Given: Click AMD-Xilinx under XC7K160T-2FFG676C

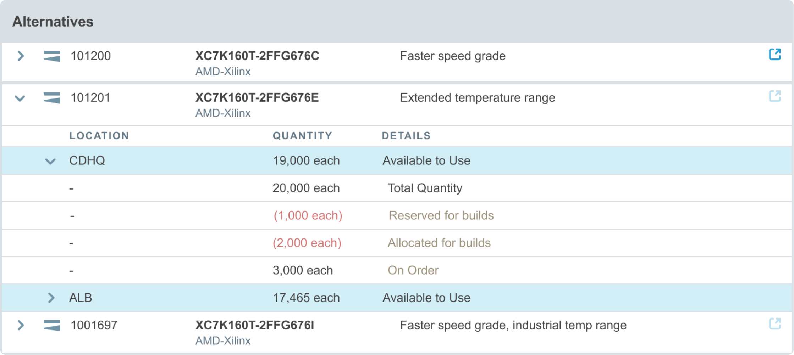Looking at the screenshot, I should point(223,72).
